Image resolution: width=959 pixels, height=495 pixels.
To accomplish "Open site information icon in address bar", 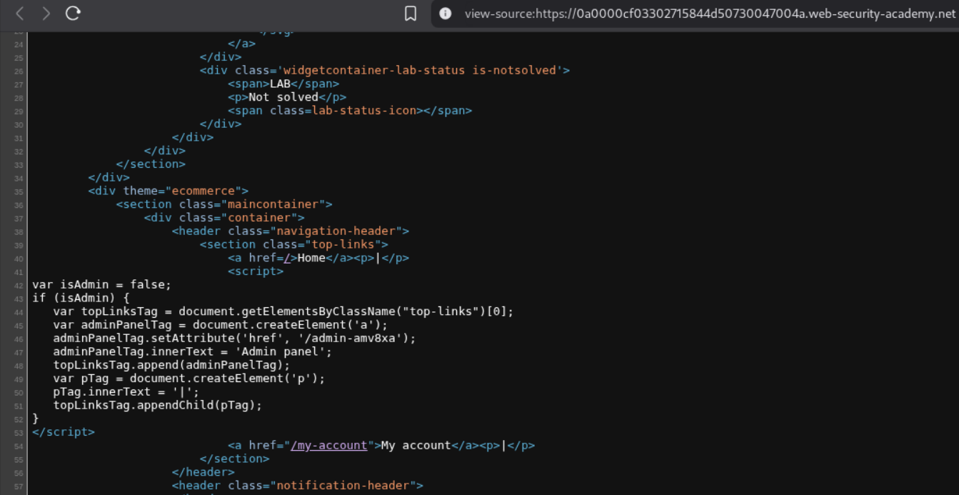I will click(446, 14).
